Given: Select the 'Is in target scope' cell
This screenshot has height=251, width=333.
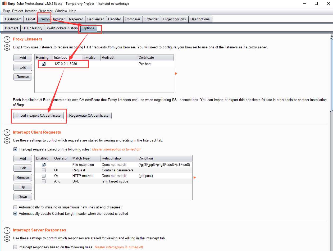Looking at the screenshot, I should point(119,181).
